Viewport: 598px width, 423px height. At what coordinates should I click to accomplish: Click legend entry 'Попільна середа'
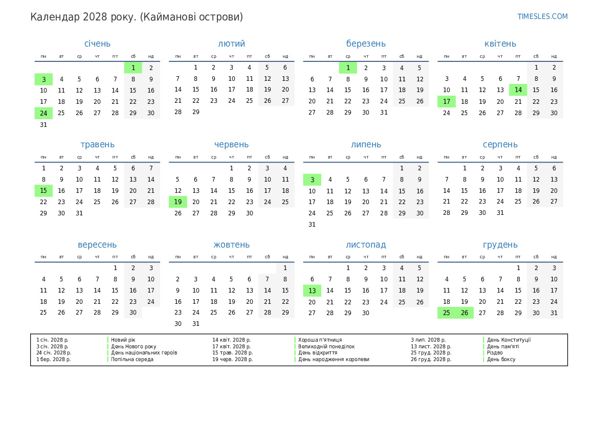tap(132, 359)
